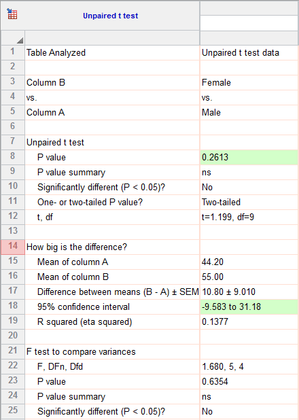The width and height of the screenshot is (299, 420).
Task: Click the t=1.199, df=9 result cell
Action: 249,217
